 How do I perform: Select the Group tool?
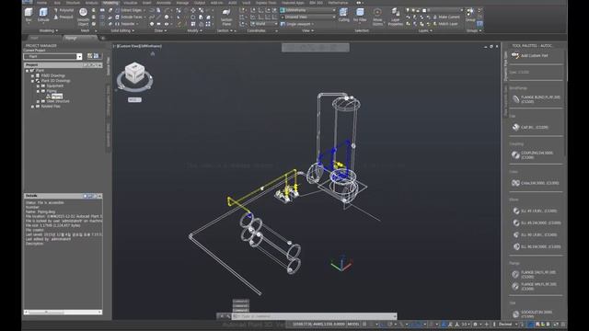pyautogui.click(x=470, y=15)
